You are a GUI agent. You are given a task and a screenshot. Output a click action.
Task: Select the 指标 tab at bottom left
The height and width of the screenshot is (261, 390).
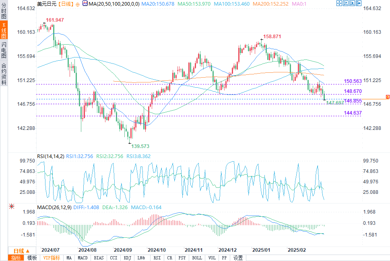tap(16, 258)
